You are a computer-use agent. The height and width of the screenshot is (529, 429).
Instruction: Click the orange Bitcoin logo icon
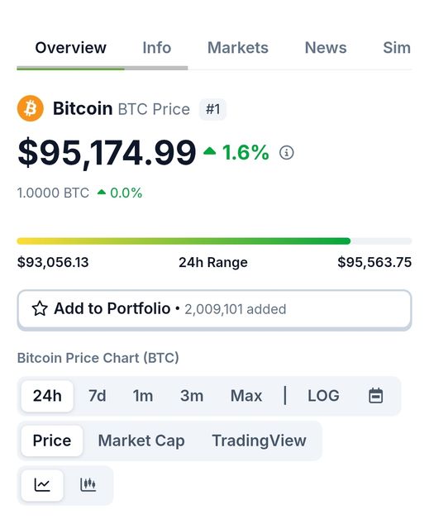(31, 108)
